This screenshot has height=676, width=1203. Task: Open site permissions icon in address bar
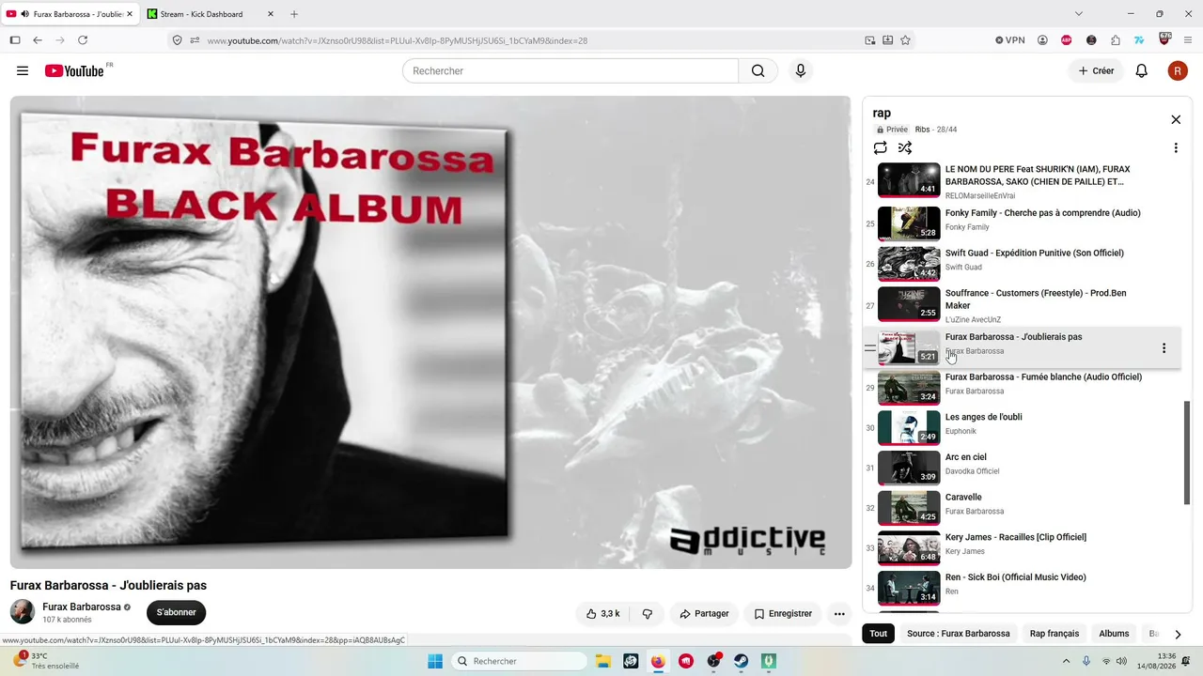(x=195, y=40)
